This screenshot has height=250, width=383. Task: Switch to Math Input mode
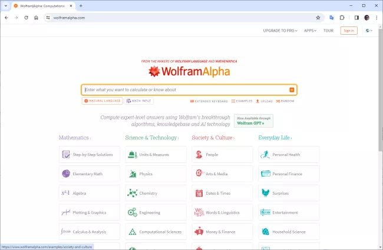(139, 101)
